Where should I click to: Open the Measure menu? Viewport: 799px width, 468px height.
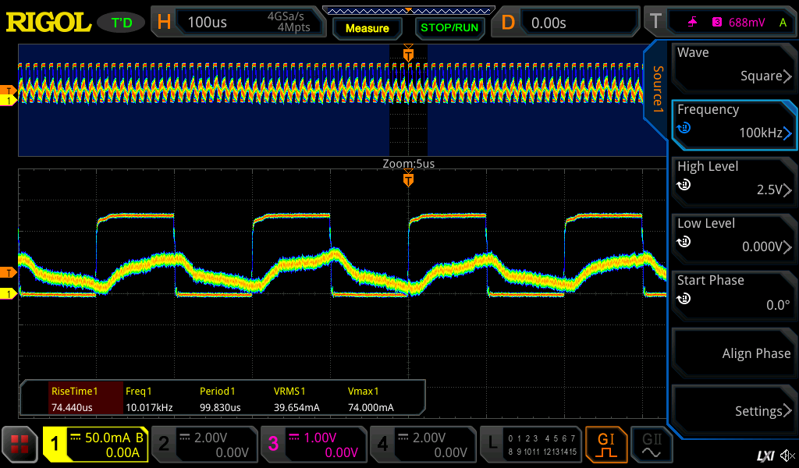click(x=367, y=28)
